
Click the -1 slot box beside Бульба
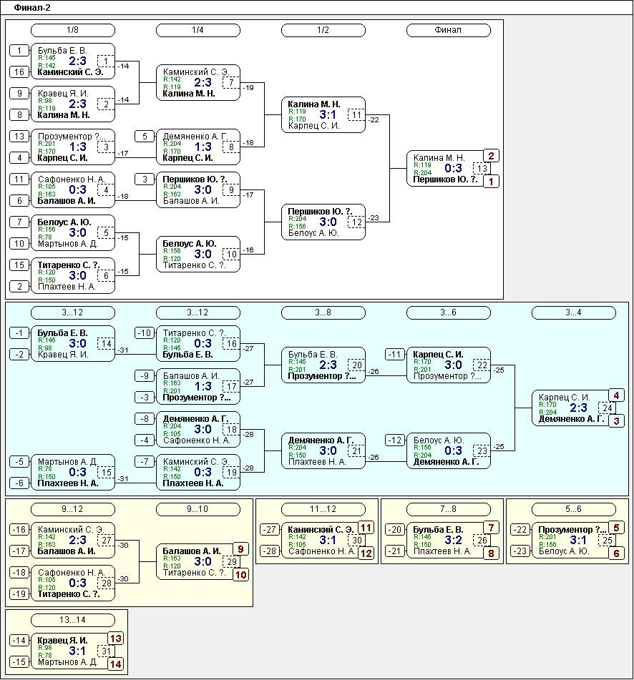(x=19, y=333)
